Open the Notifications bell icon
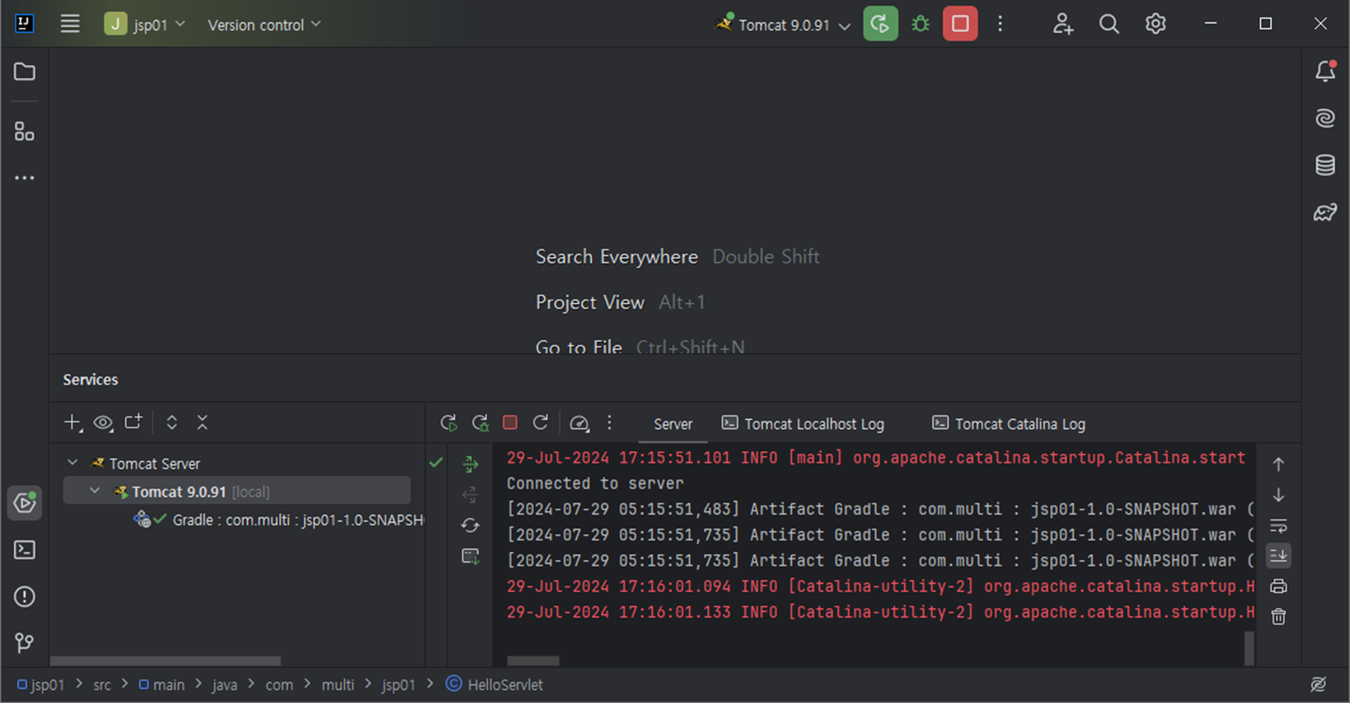This screenshot has width=1350, height=703. 1325,71
